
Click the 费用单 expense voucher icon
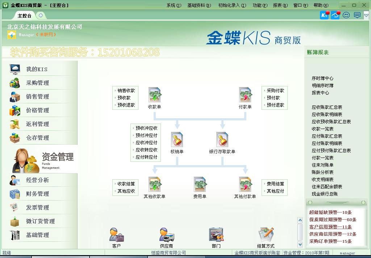(200, 185)
